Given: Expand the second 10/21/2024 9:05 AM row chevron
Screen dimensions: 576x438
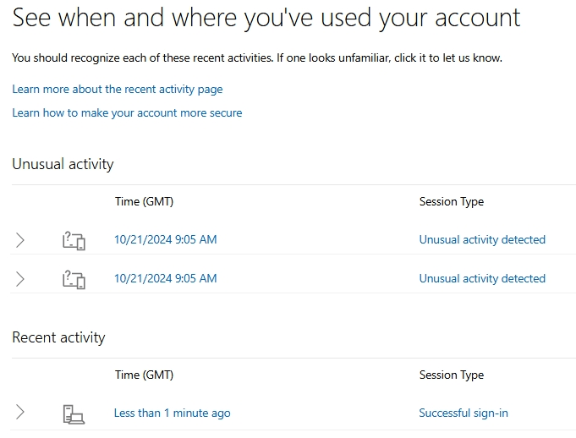Looking at the screenshot, I should [20, 279].
